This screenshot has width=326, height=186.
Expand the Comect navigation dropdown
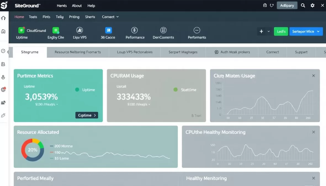pyautogui.click(x=110, y=17)
